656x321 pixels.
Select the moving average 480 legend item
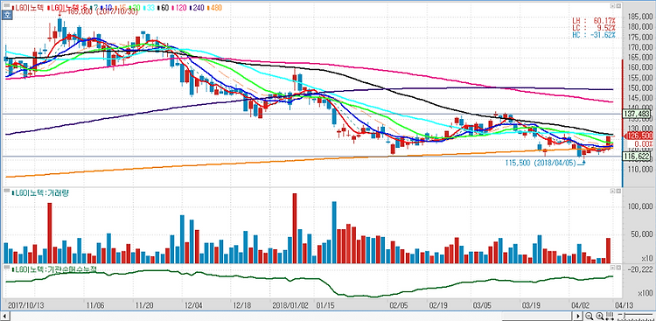coord(214,8)
